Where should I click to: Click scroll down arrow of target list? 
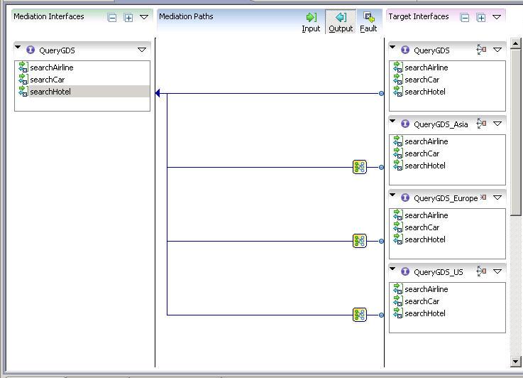pyautogui.click(x=515, y=361)
